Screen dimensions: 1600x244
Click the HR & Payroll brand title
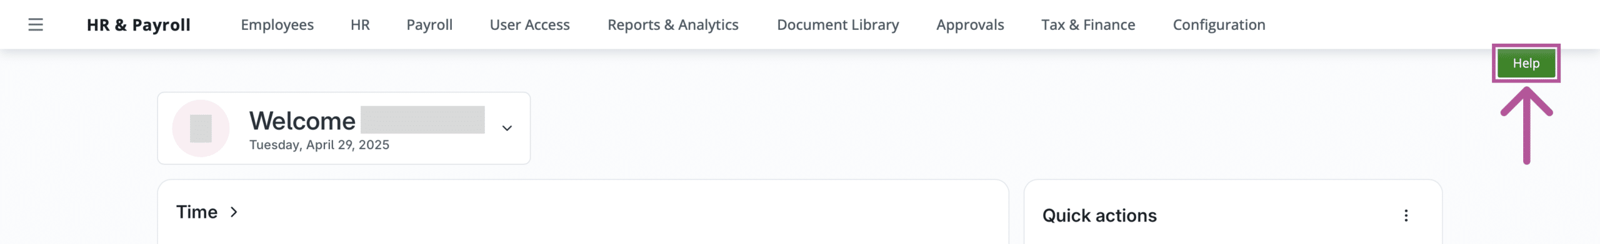(139, 25)
